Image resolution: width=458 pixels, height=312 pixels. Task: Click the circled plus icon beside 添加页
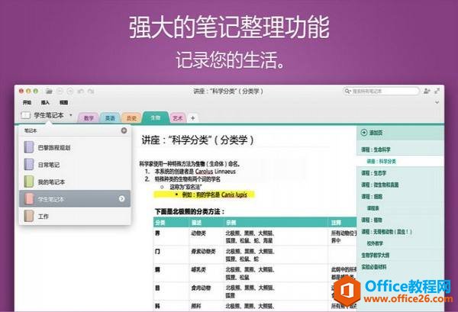[x=364, y=133]
